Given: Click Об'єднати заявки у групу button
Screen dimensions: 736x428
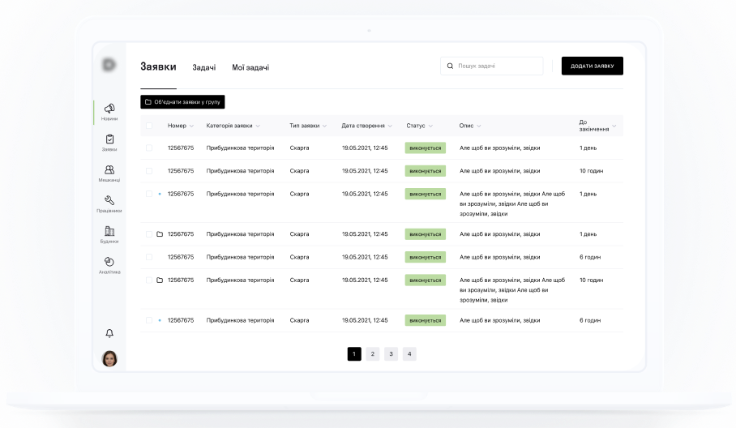Looking at the screenshot, I should tap(182, 102).
